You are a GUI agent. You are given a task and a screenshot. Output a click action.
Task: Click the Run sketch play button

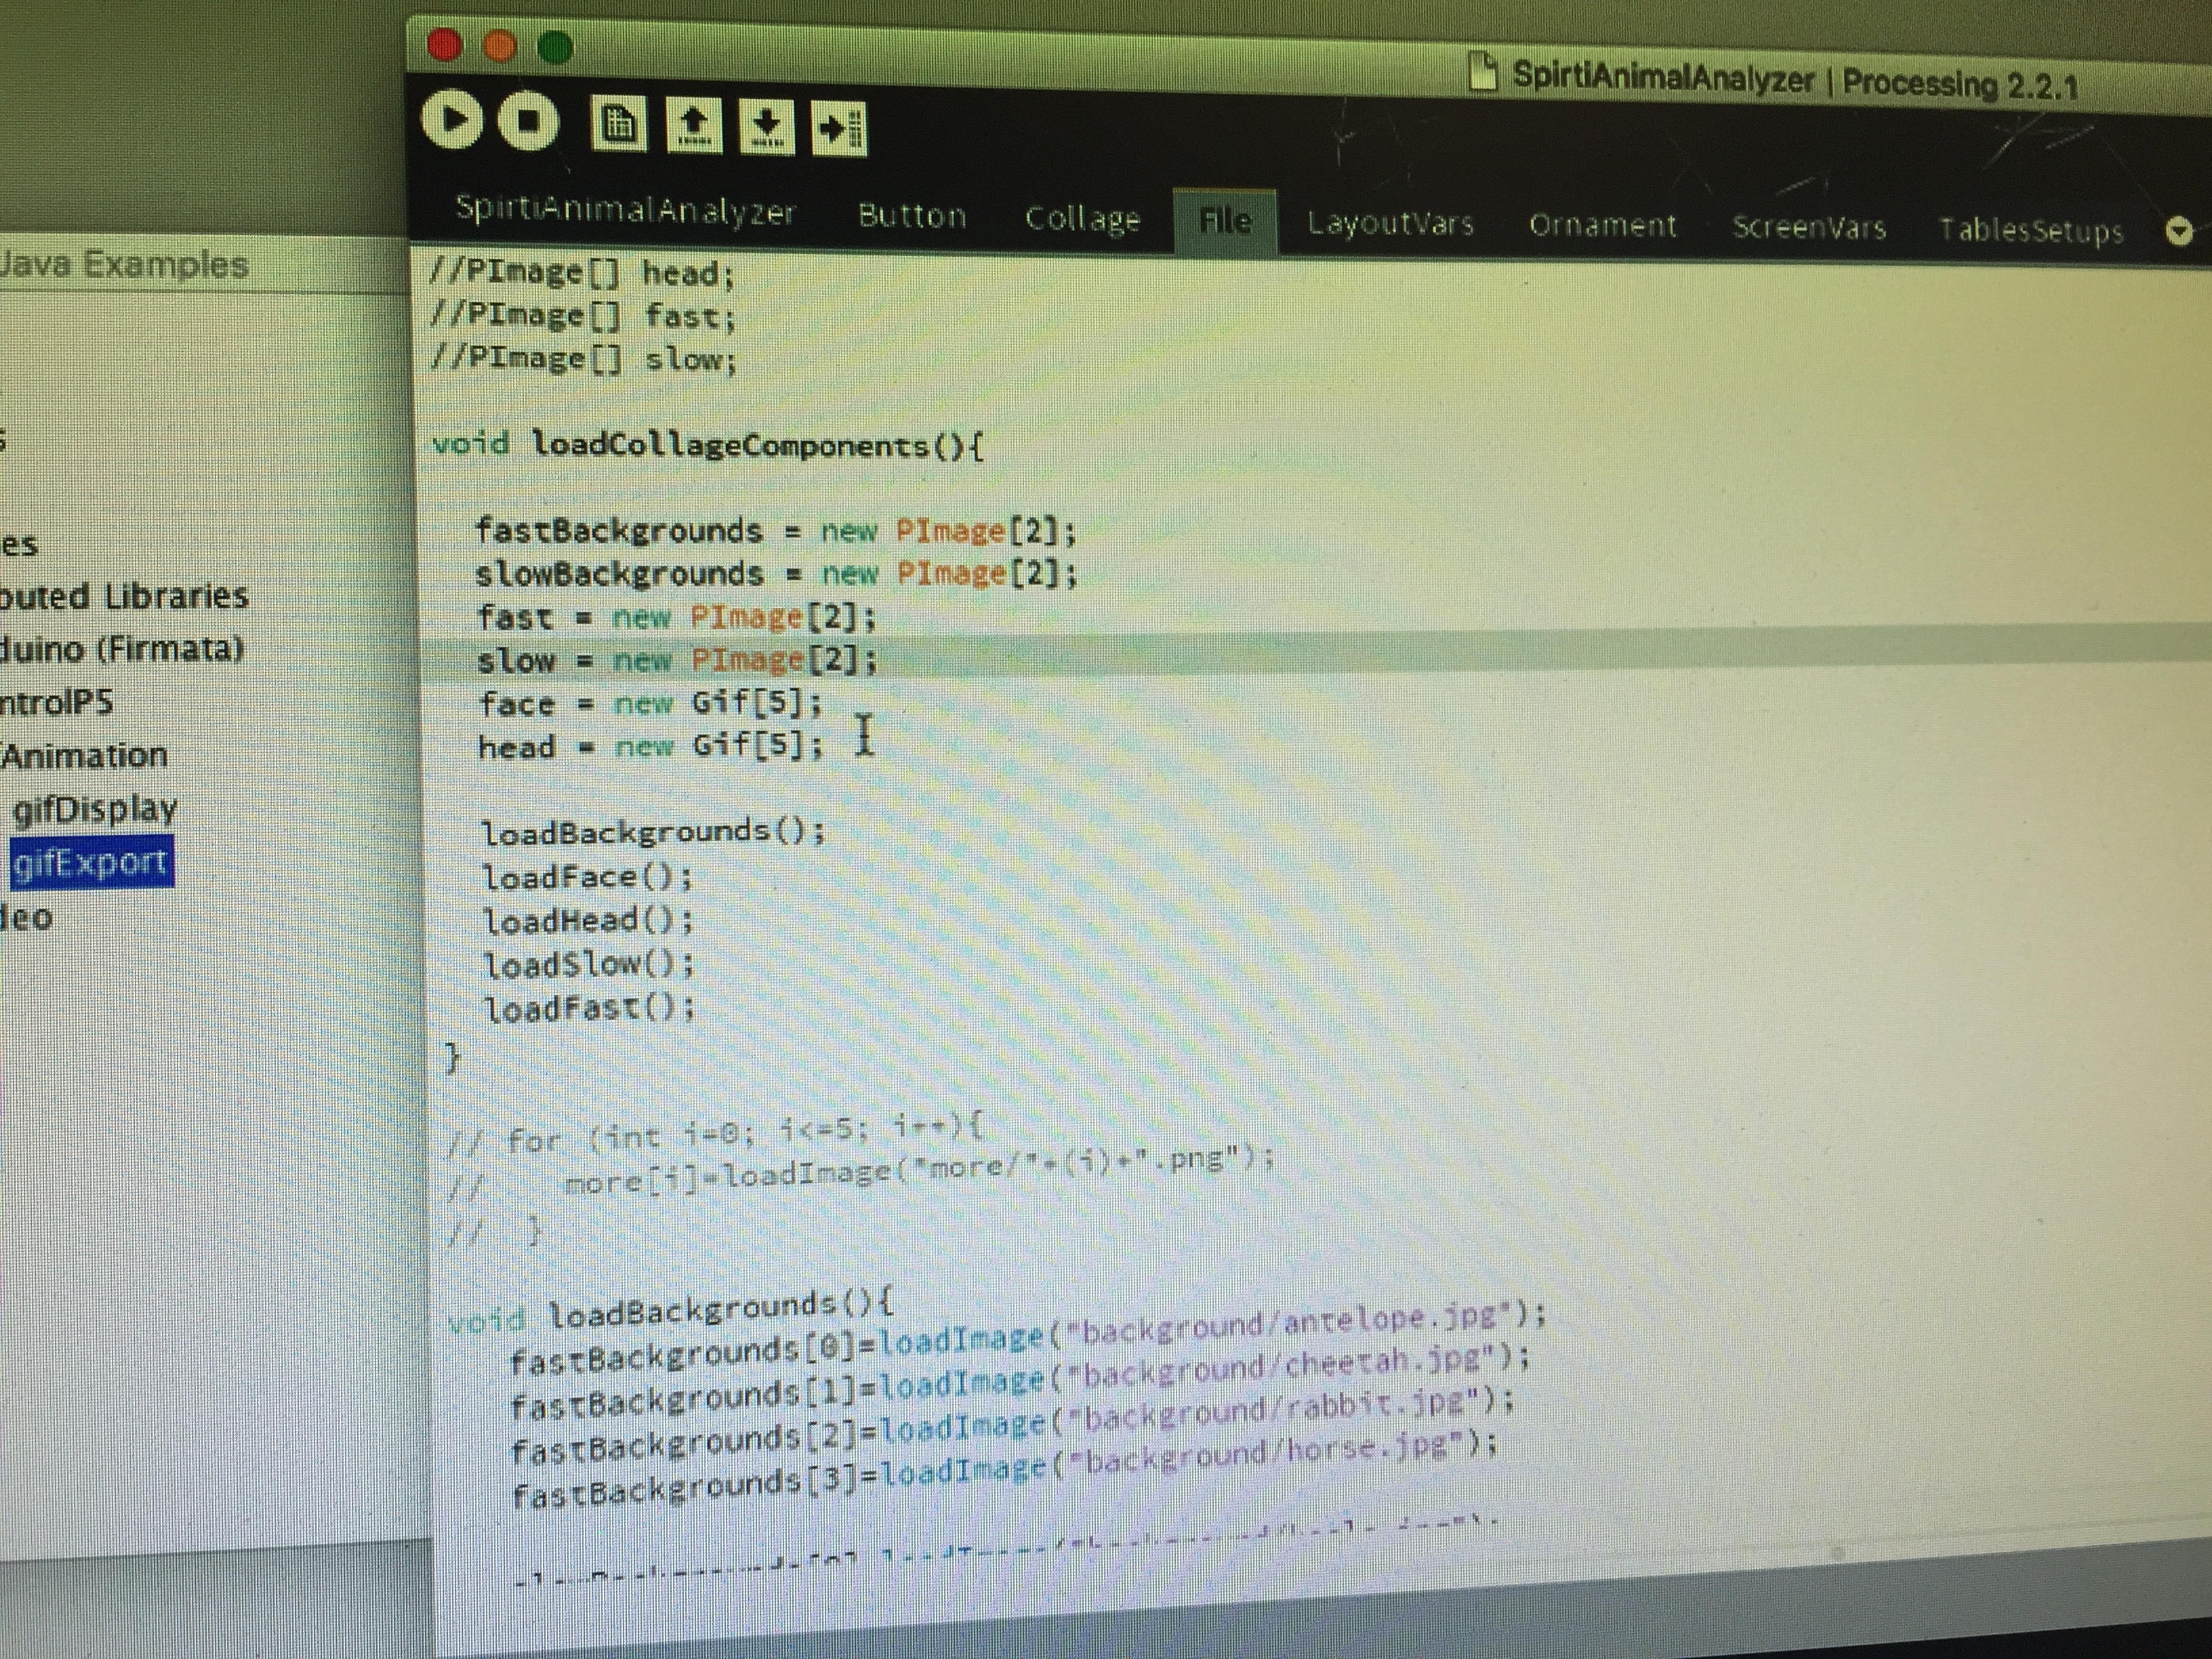click(452, 120)
